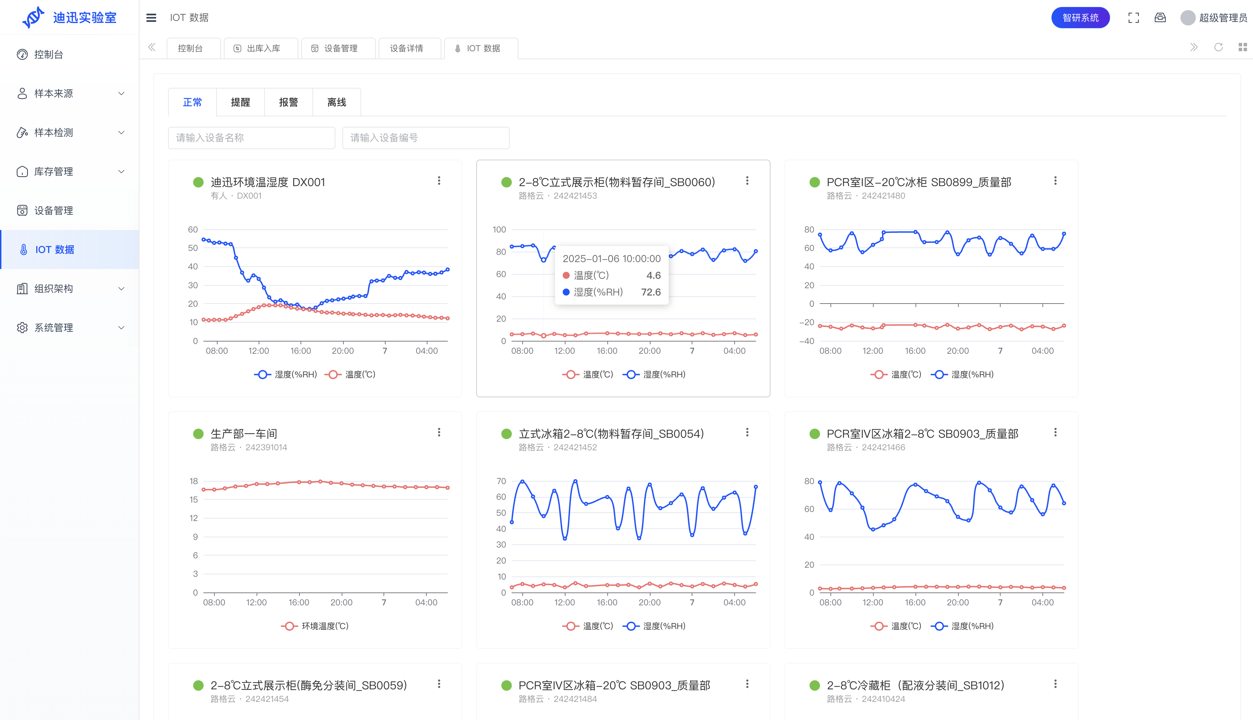Screen dimensions: 1253x720
Task: Click the 系统管理 gear sidebar icon
Action: pos(22,328)
